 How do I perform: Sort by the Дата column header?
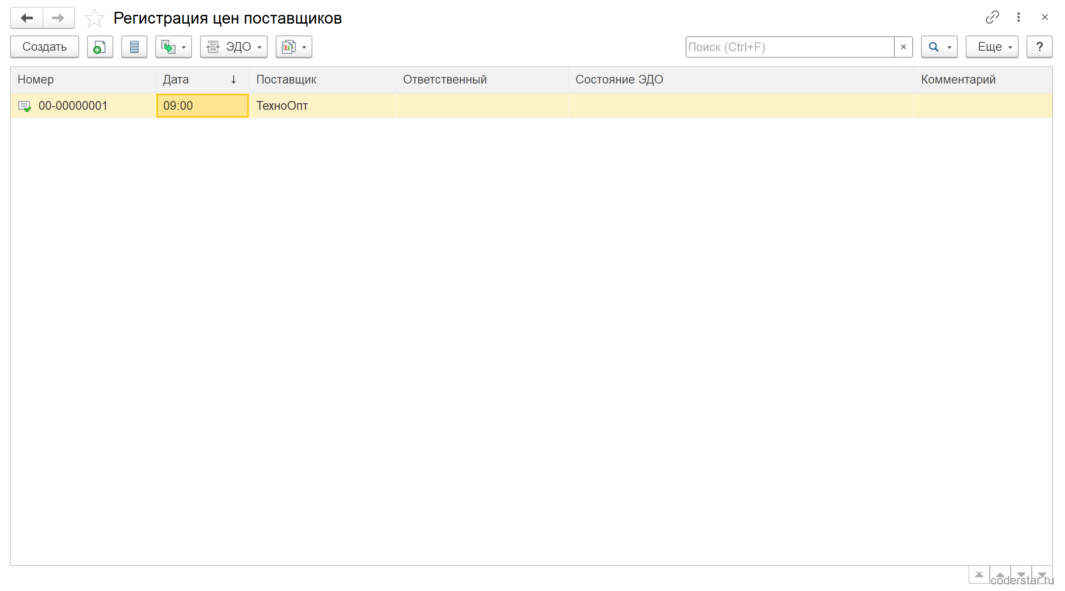tap(202, 80)
